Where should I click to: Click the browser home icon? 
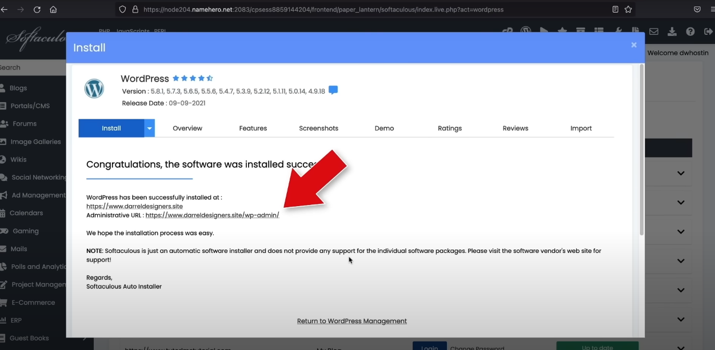(x=53, y=10)
